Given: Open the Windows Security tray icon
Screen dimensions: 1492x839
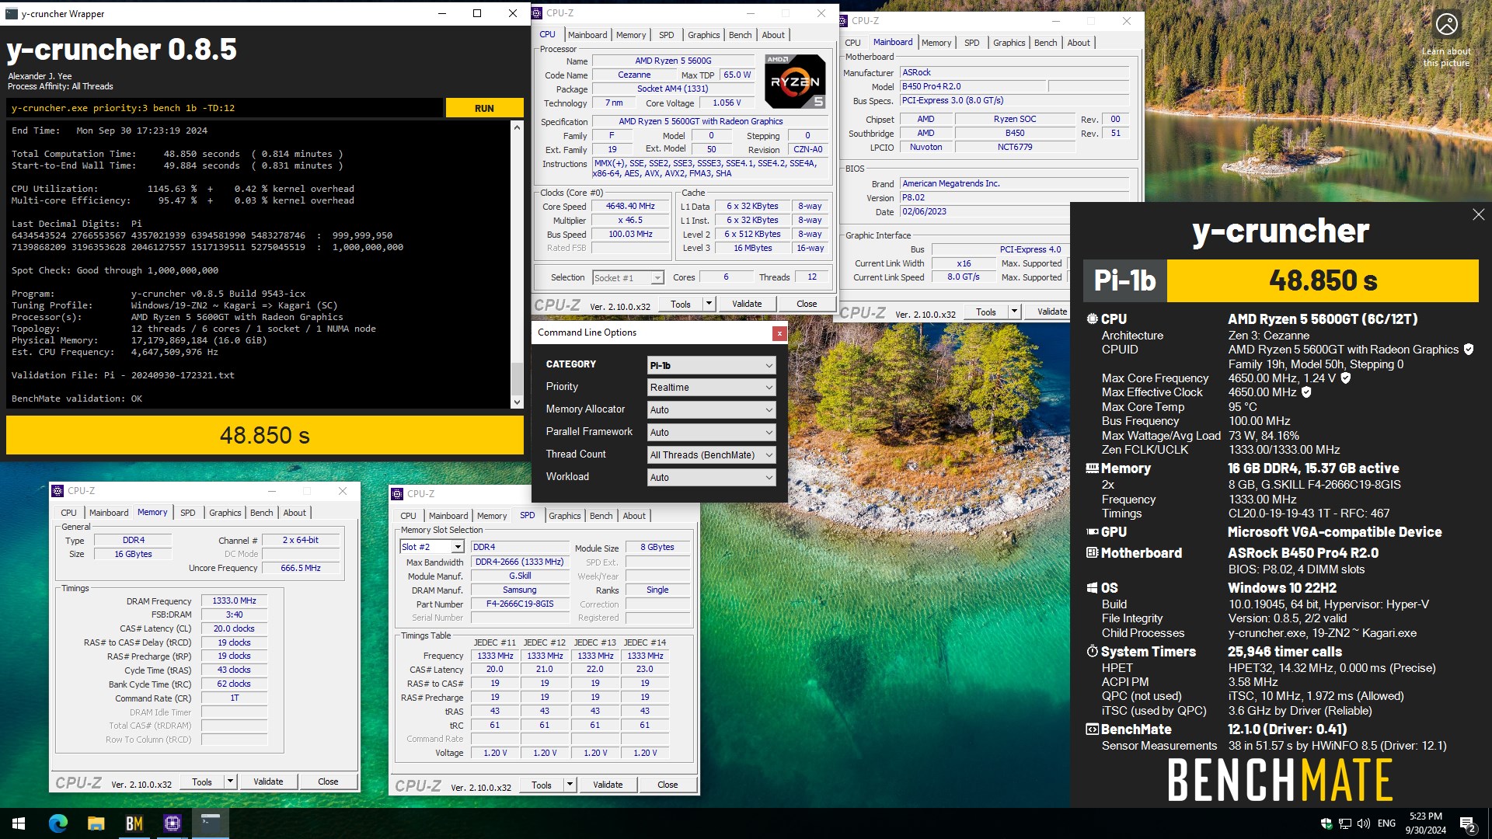Looking at the screenshot, I should tap(1326, 823).
